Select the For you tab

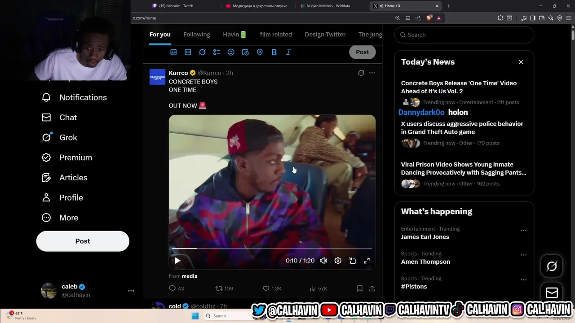pos(160,35)
